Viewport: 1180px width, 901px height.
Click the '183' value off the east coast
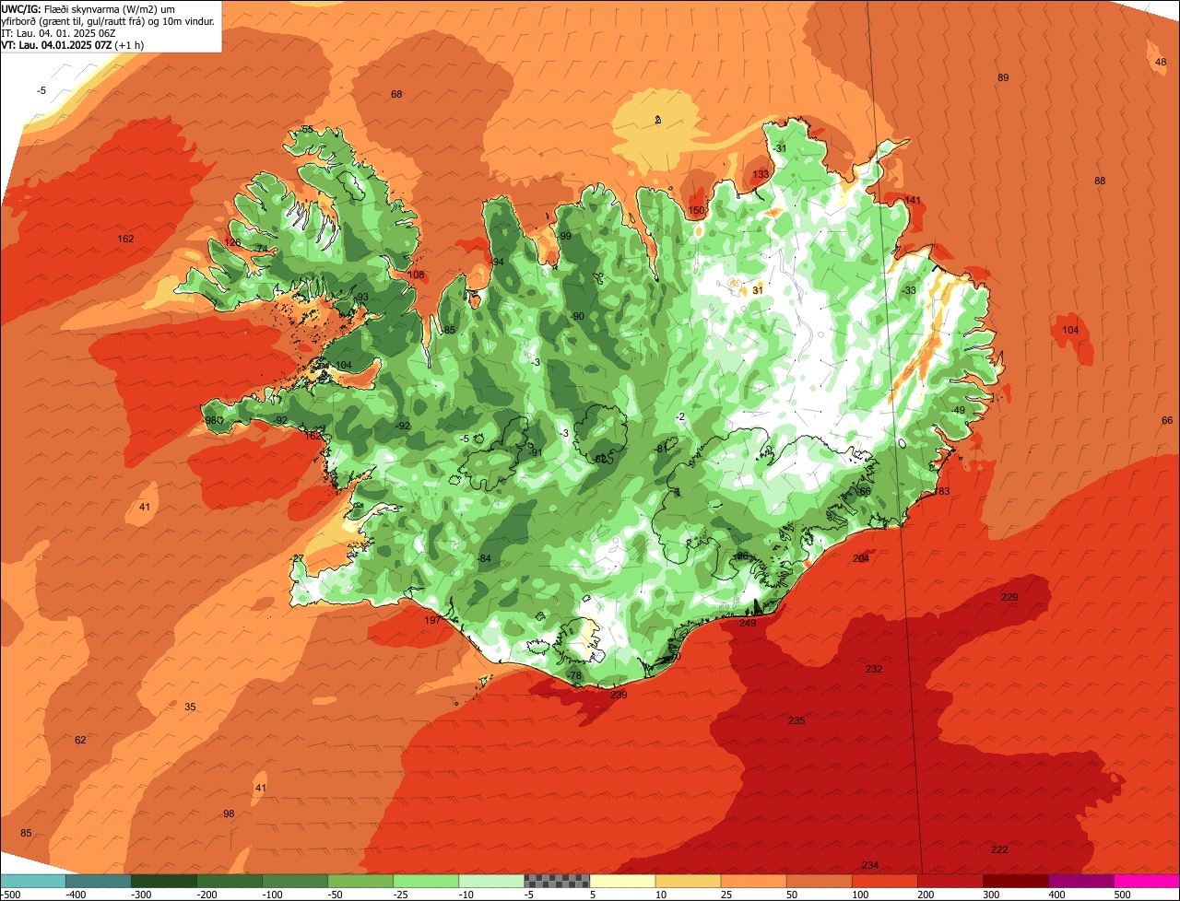[941, 492]
